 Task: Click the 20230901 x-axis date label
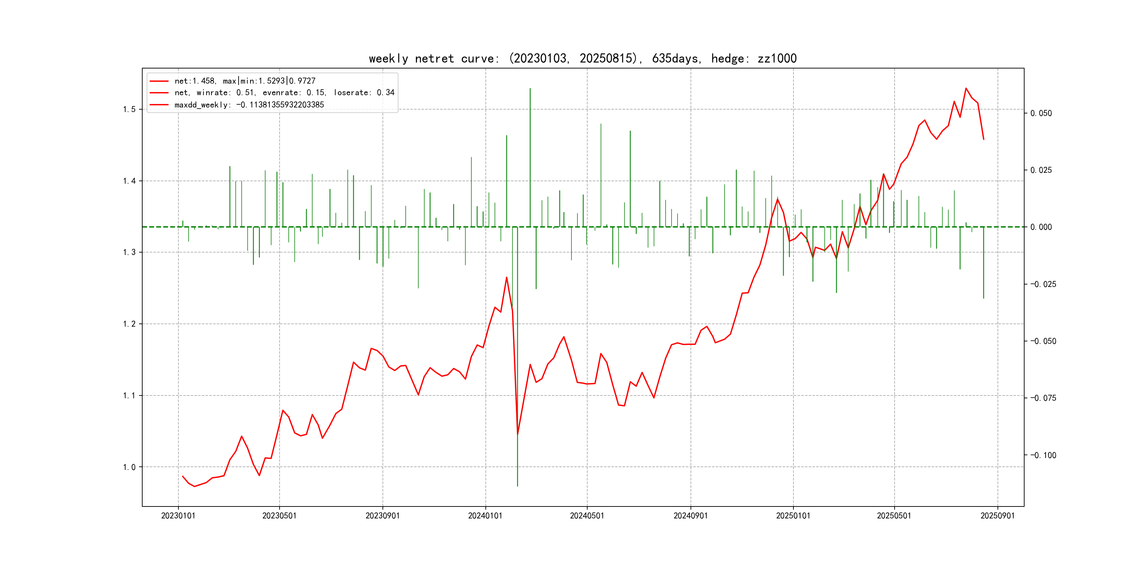382,516
